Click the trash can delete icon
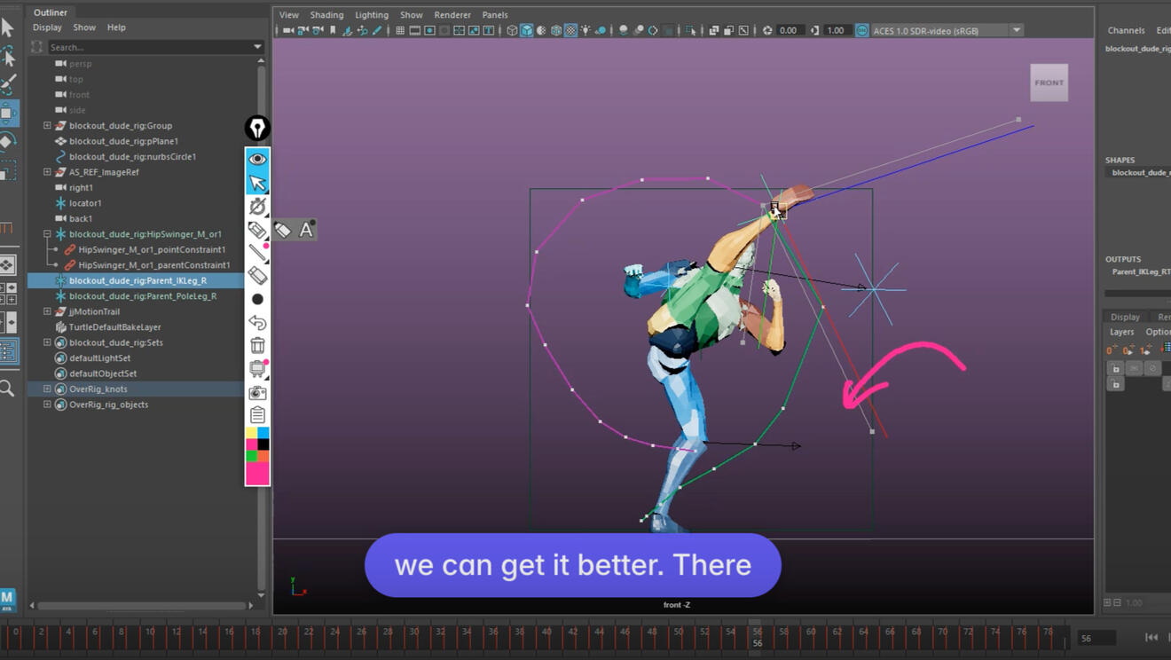 pos(257,346)
